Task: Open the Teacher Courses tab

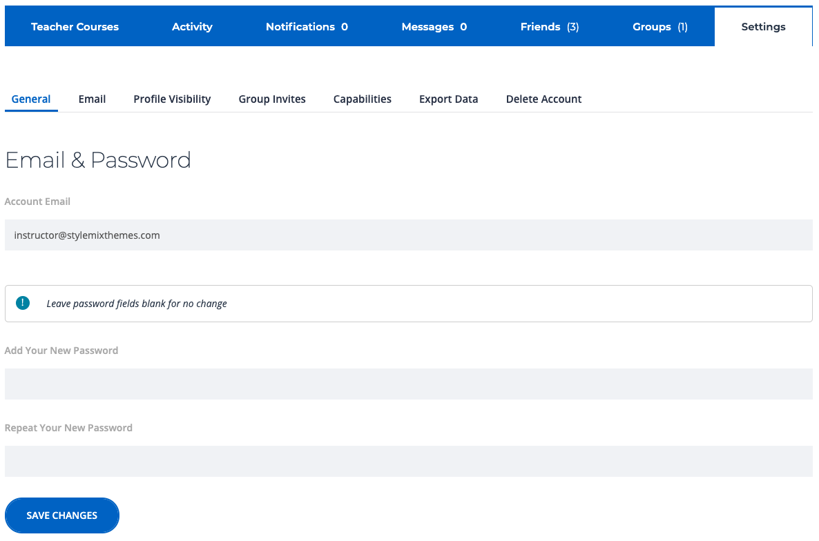Action: click(x=75, y=27)
